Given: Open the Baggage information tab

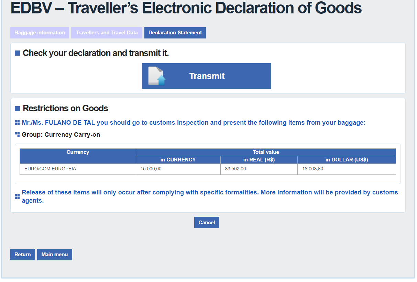Looking at the screenshot, I should coord(40,33).
